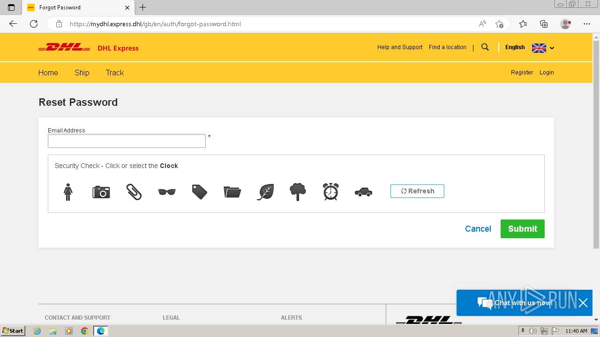Open the read aloud icon in address bar
The width and height of the screenshot is (600, 337).
click(x=482, y=24)
